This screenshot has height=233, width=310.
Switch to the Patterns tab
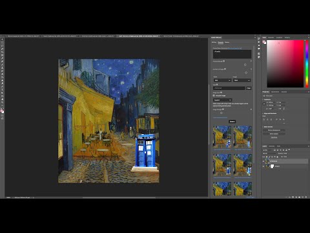(287, 38)
